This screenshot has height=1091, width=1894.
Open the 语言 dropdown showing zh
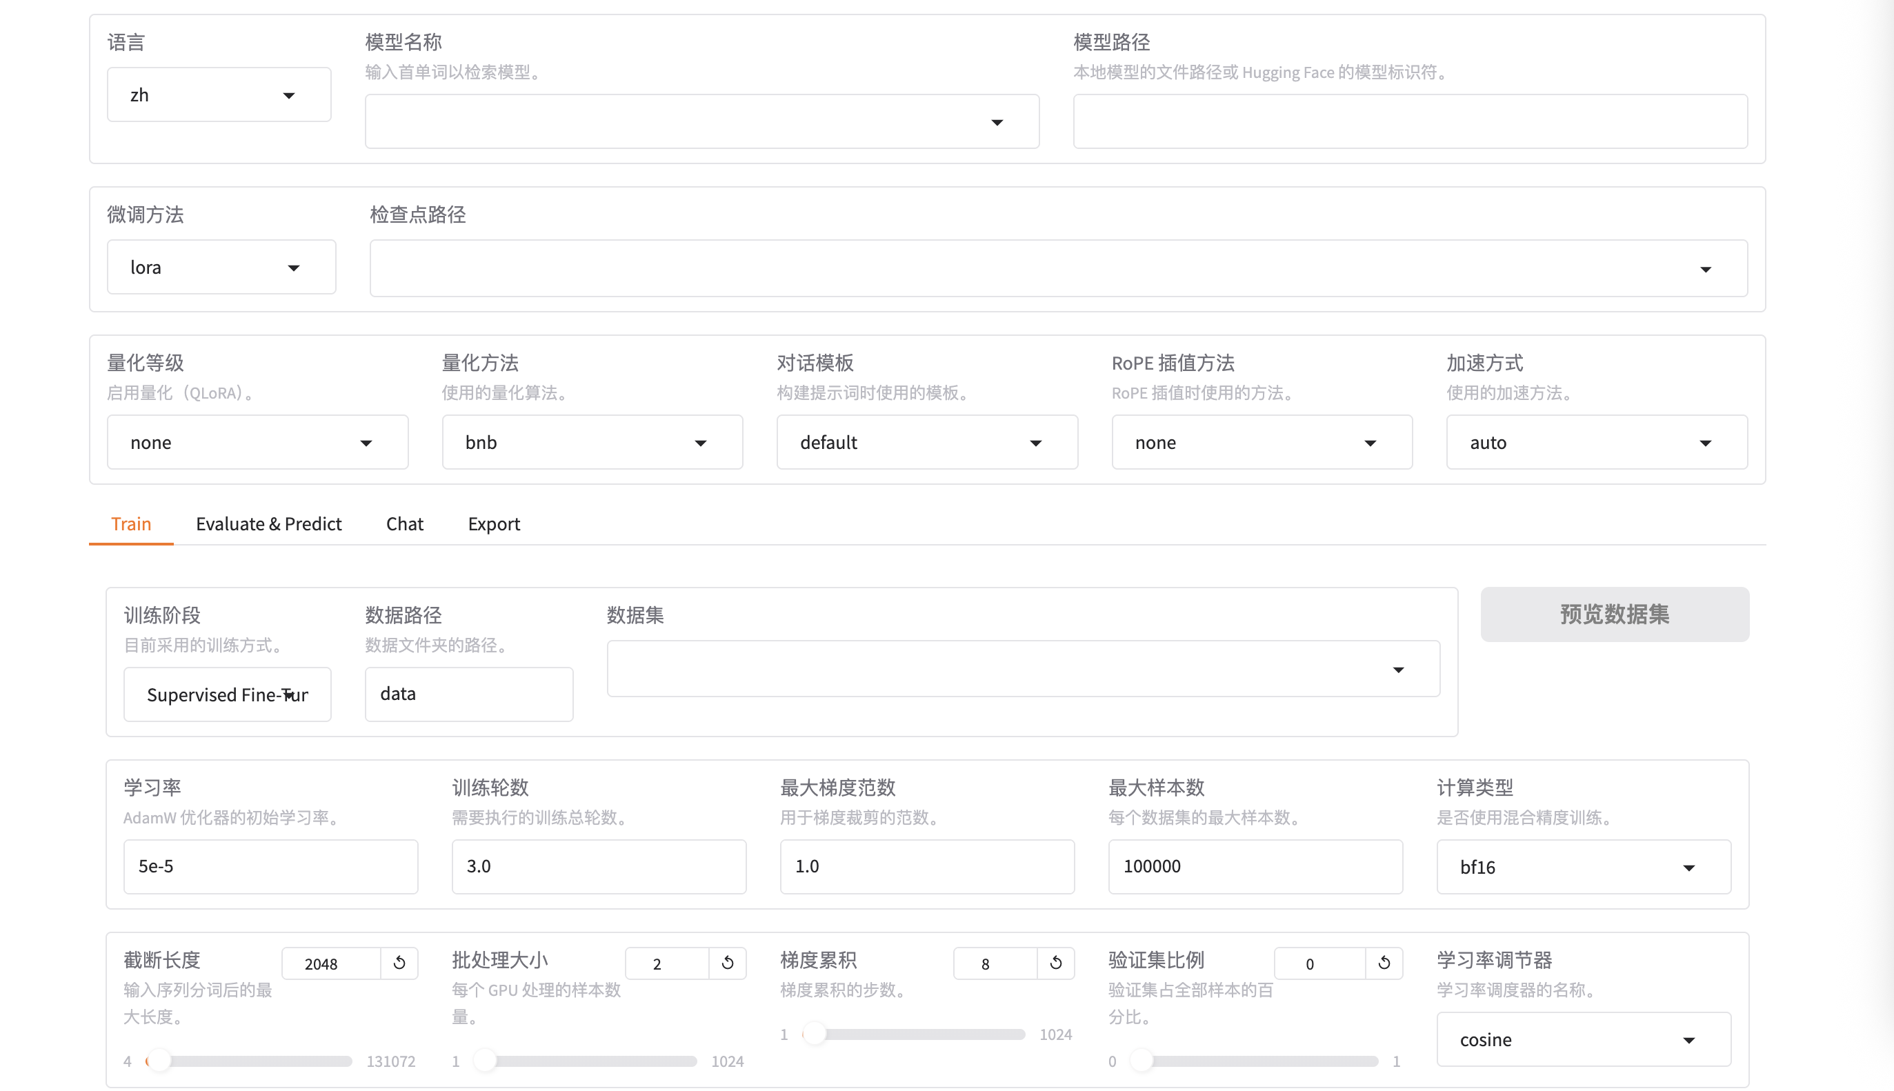(x=219, y=95)
